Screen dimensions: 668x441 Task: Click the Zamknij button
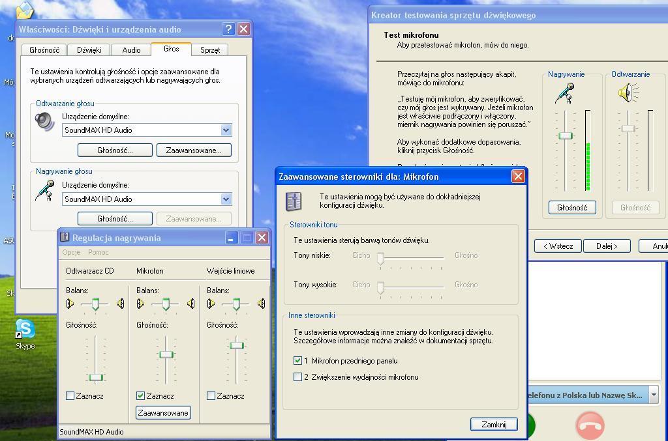coord(494,425)
